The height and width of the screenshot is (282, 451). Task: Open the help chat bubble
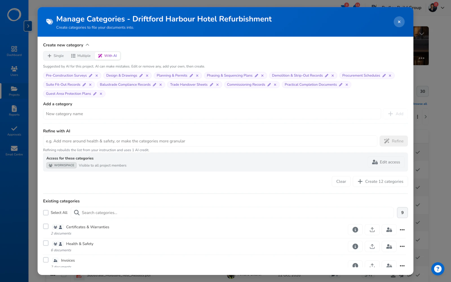click(x=438, y=269)
